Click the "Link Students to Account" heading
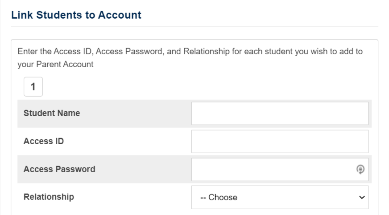This screenshot has height=215, width=389. [76, 15]
